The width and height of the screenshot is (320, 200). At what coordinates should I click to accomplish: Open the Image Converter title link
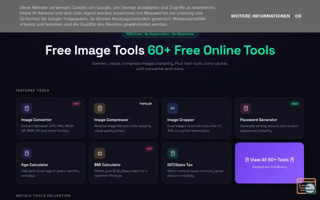click(36, 120)
